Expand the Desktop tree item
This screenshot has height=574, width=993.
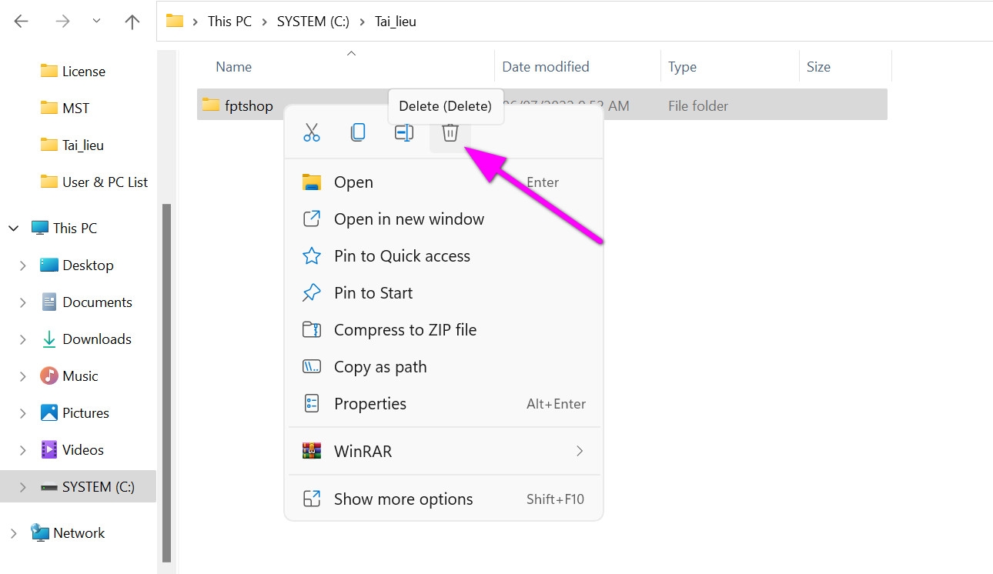(x=22, y=265)
